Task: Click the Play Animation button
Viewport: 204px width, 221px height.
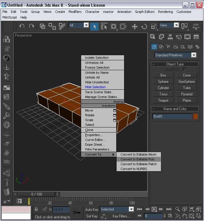Action: click(x=154, y=209)
